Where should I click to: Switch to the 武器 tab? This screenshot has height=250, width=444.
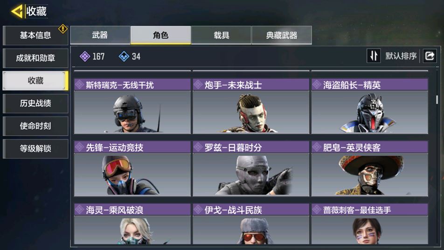tap(100, 35)
